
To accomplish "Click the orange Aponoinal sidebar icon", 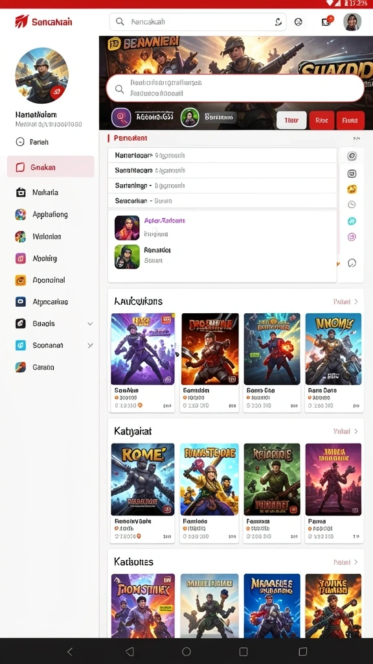I will pos(20,280).
